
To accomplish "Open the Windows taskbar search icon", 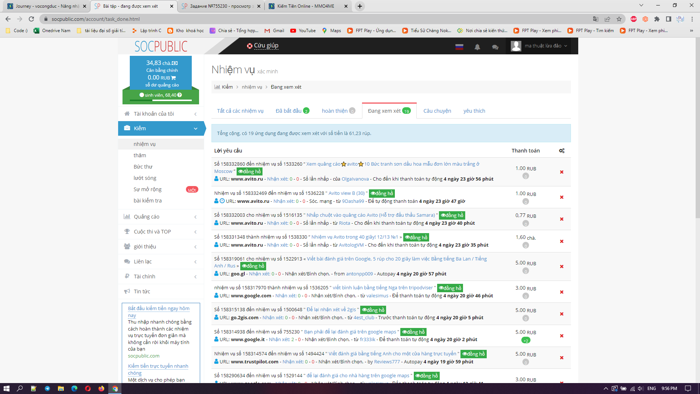I will point(20,389).
